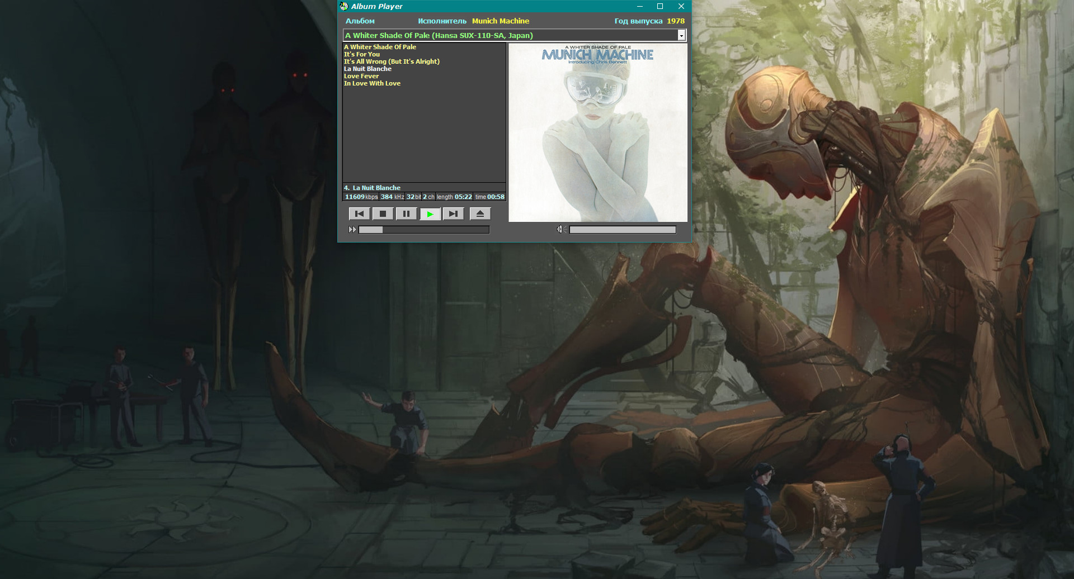Click the Album Player app icon in title bar

(344, 6)
